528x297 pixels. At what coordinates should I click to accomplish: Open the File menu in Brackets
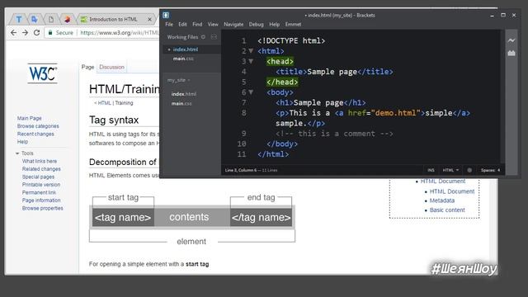169,24
